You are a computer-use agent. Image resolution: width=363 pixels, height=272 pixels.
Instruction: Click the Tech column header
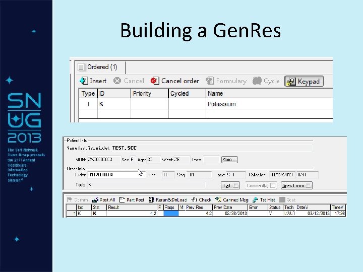[289, 207]
